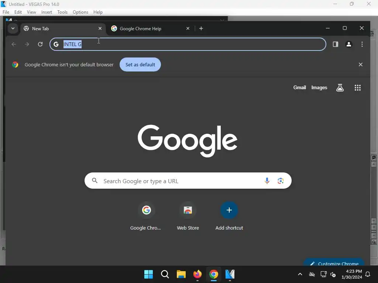Viewport: 378px width, 283px height.
Task: Open Windows taskbar Search
Action: pyautogui.click(x=165, y=274)
